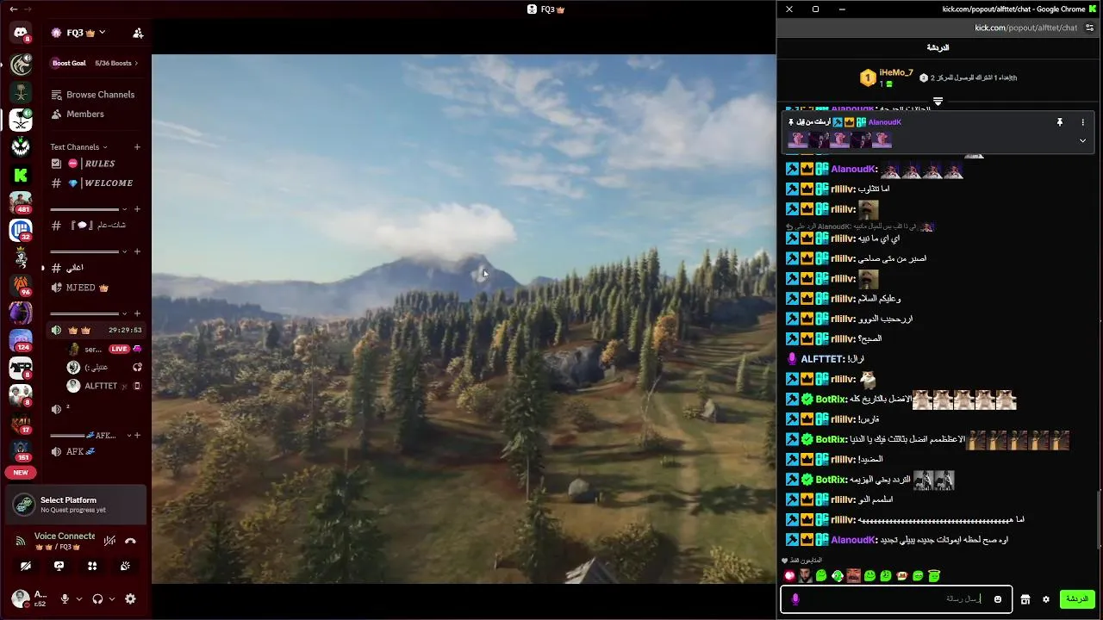1103x620 pixels.
Task: Disconnect from voice call
Action: coord(130,541)
